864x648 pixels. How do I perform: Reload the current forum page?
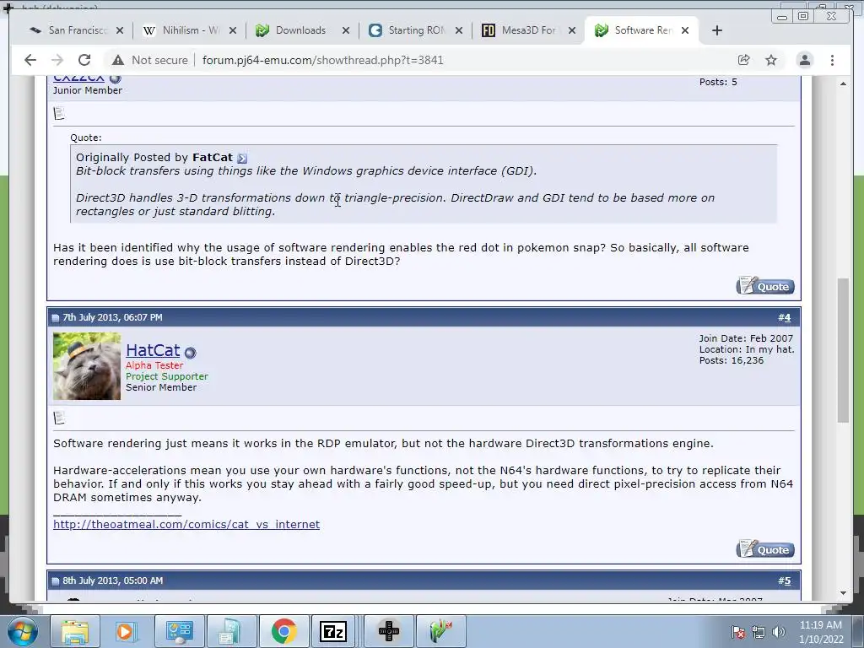click(84, 60)
